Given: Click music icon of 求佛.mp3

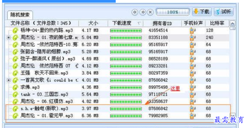Looking at the screenshot, I should tap(15, 87).
